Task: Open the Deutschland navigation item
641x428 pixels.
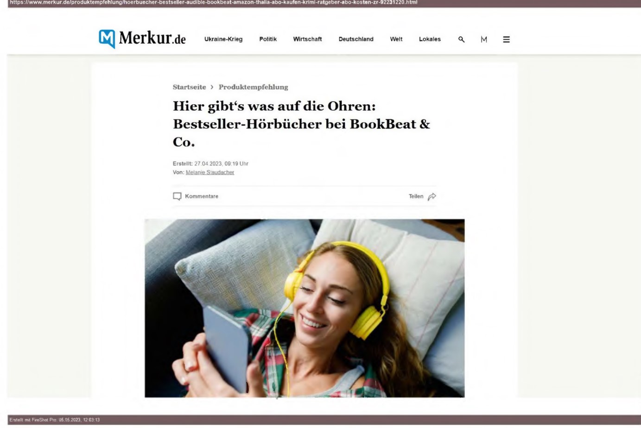Action: pyautogui.click(x=356, y=39)
